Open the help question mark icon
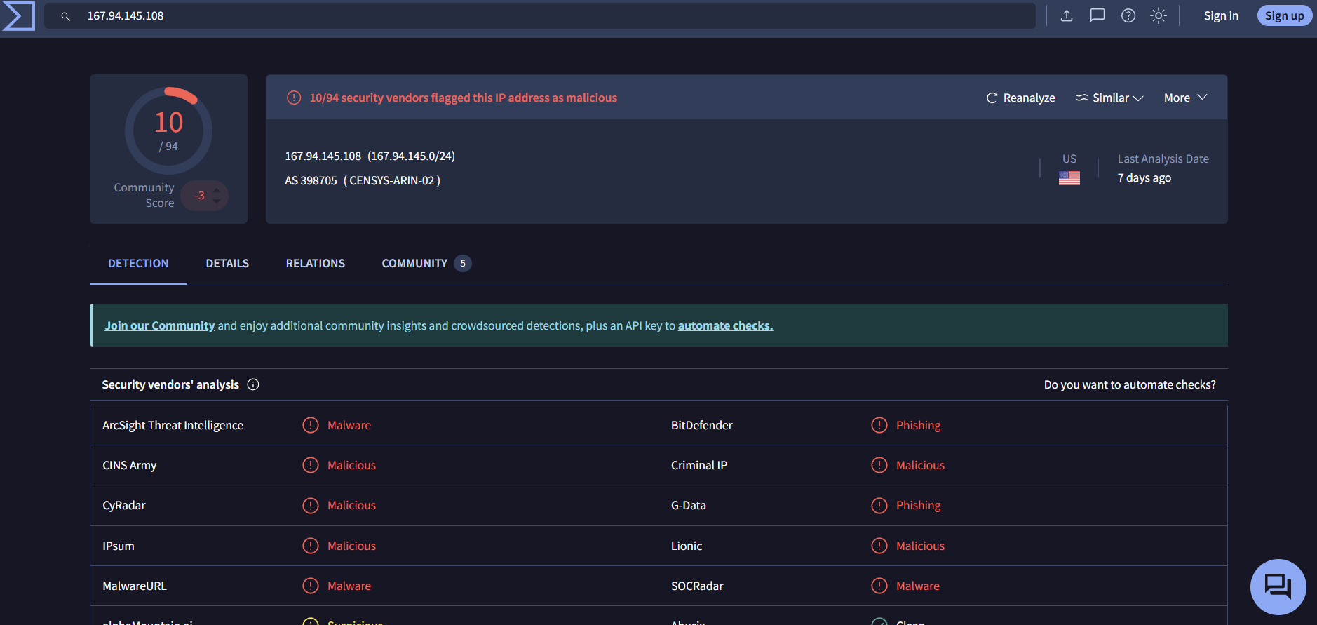The height and width of the screenshot is (625, 1317). [1128, 15]
